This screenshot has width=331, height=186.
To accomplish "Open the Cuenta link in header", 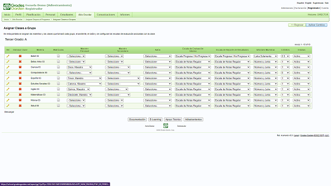I will click(x=325, y=8).
